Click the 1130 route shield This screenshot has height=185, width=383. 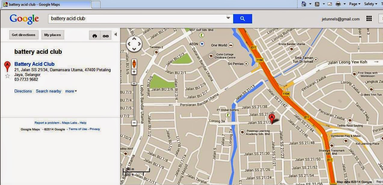pyautogui.click(x=260, y=60)
